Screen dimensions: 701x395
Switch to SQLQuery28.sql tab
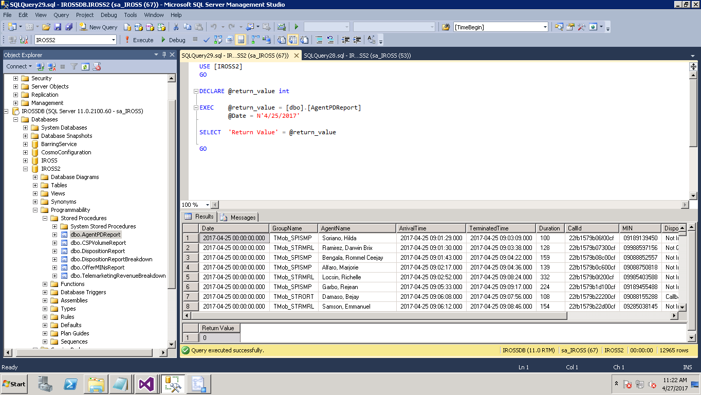coord(357,56)
